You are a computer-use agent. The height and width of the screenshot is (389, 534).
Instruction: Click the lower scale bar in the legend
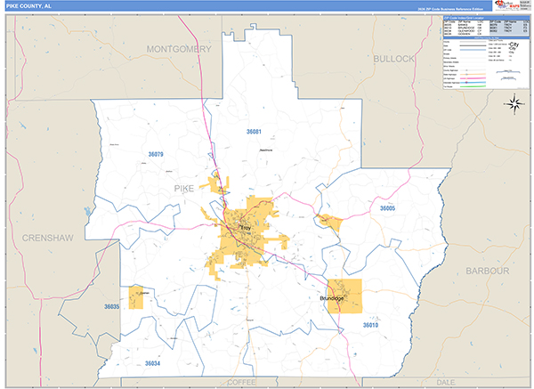[x=508, y=78]
